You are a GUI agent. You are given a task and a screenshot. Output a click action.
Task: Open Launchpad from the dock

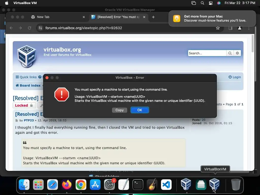(38, 185)
